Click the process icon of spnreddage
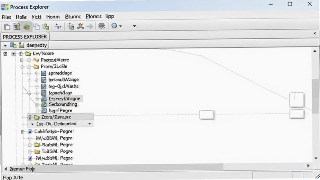The width and height of the screenshot is (320, 180). point(44,73)
